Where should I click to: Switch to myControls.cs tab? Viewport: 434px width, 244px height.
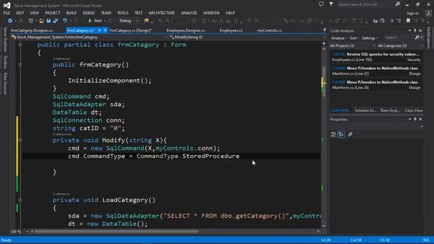click(269, 30)
